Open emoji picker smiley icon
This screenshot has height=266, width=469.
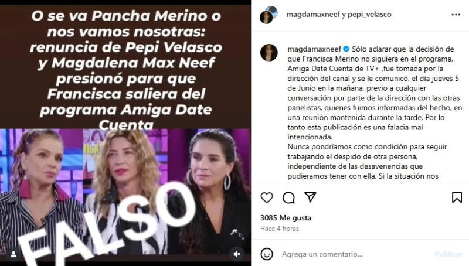click(x=267, y=254)
